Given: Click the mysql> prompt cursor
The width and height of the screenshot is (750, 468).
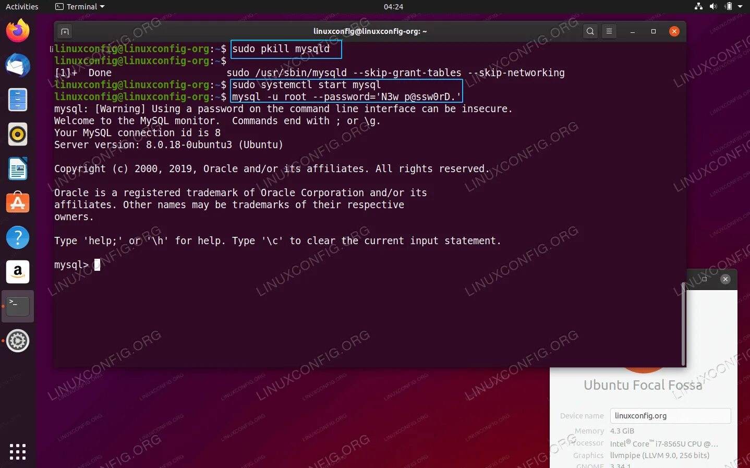Looking at the screenshot, I should (97, 265).
